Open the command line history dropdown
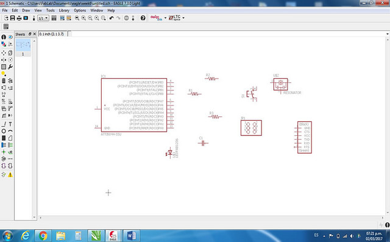390x242 pixels. pyautogui.click(x=388, y=34)
